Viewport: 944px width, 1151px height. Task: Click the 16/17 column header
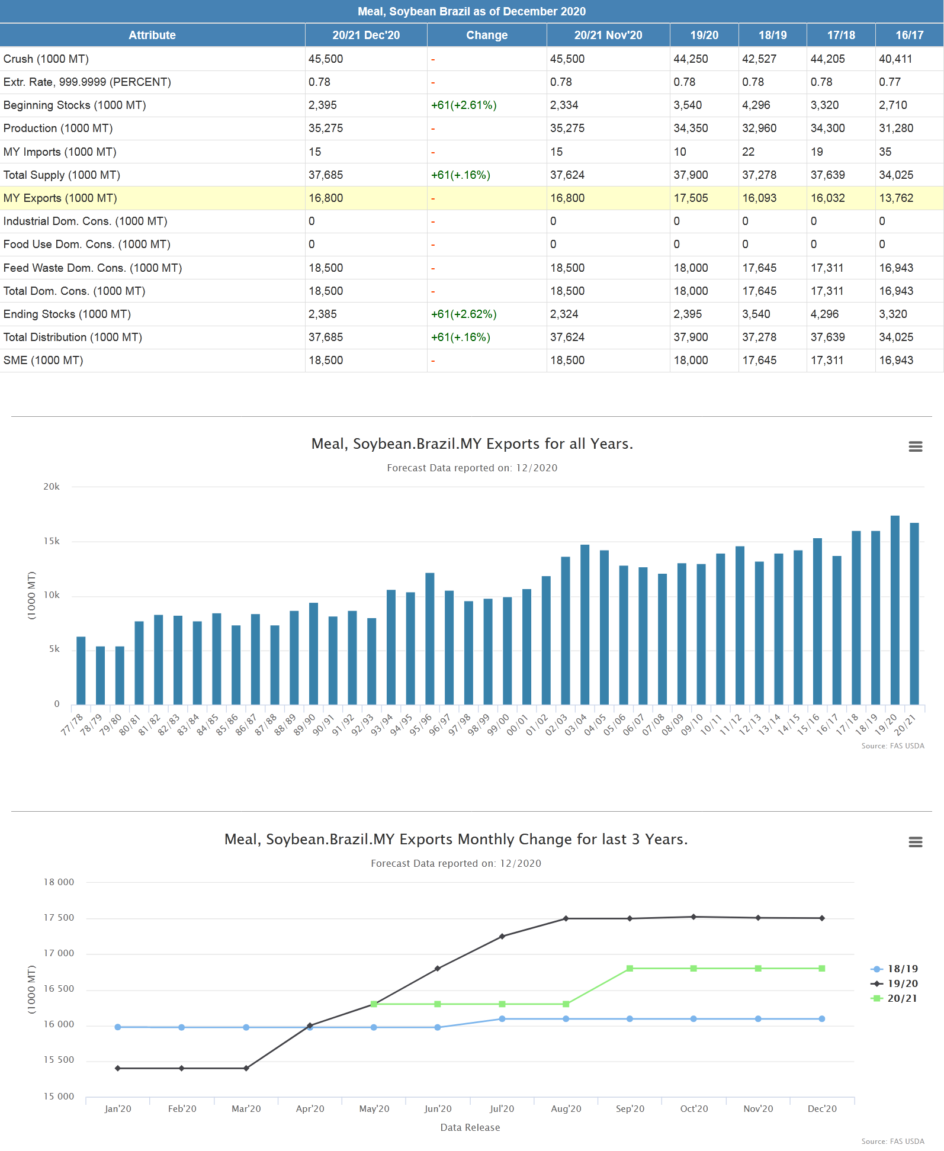pos(909,36)
